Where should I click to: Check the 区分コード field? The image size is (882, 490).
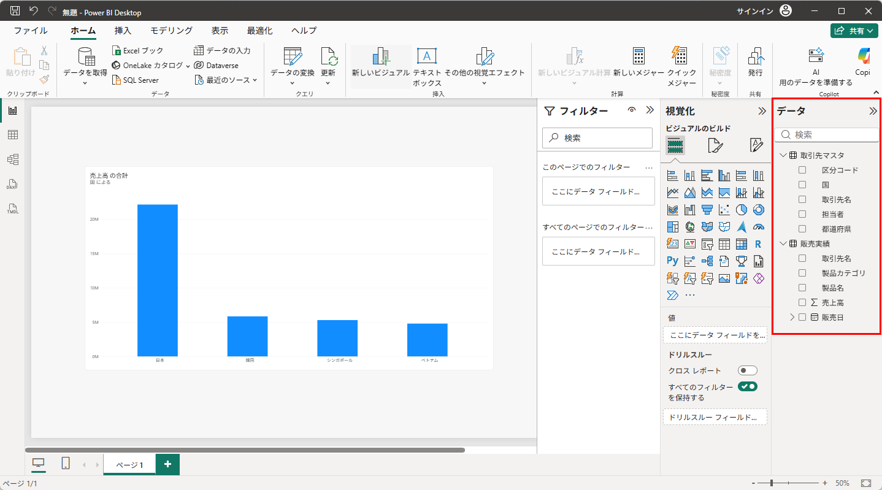(802, 170)
